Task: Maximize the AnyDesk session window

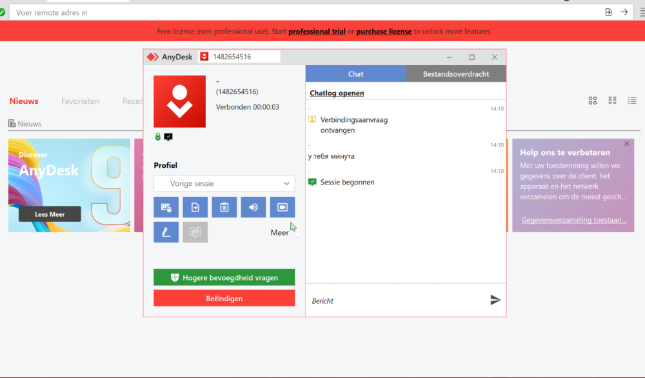Action: tap(472, 57)
